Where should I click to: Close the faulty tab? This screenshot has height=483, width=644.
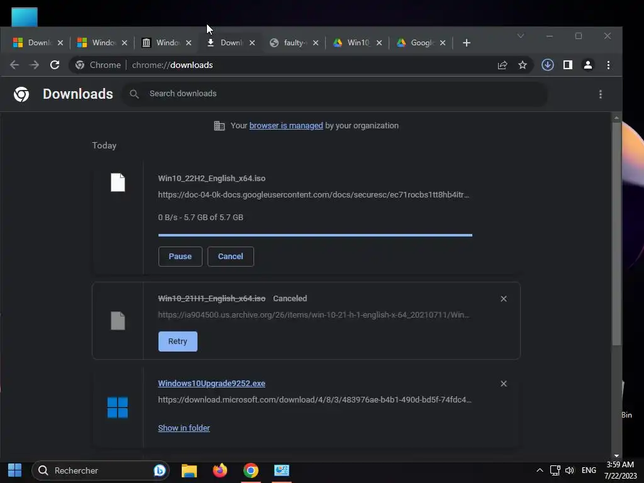(316, 43)
